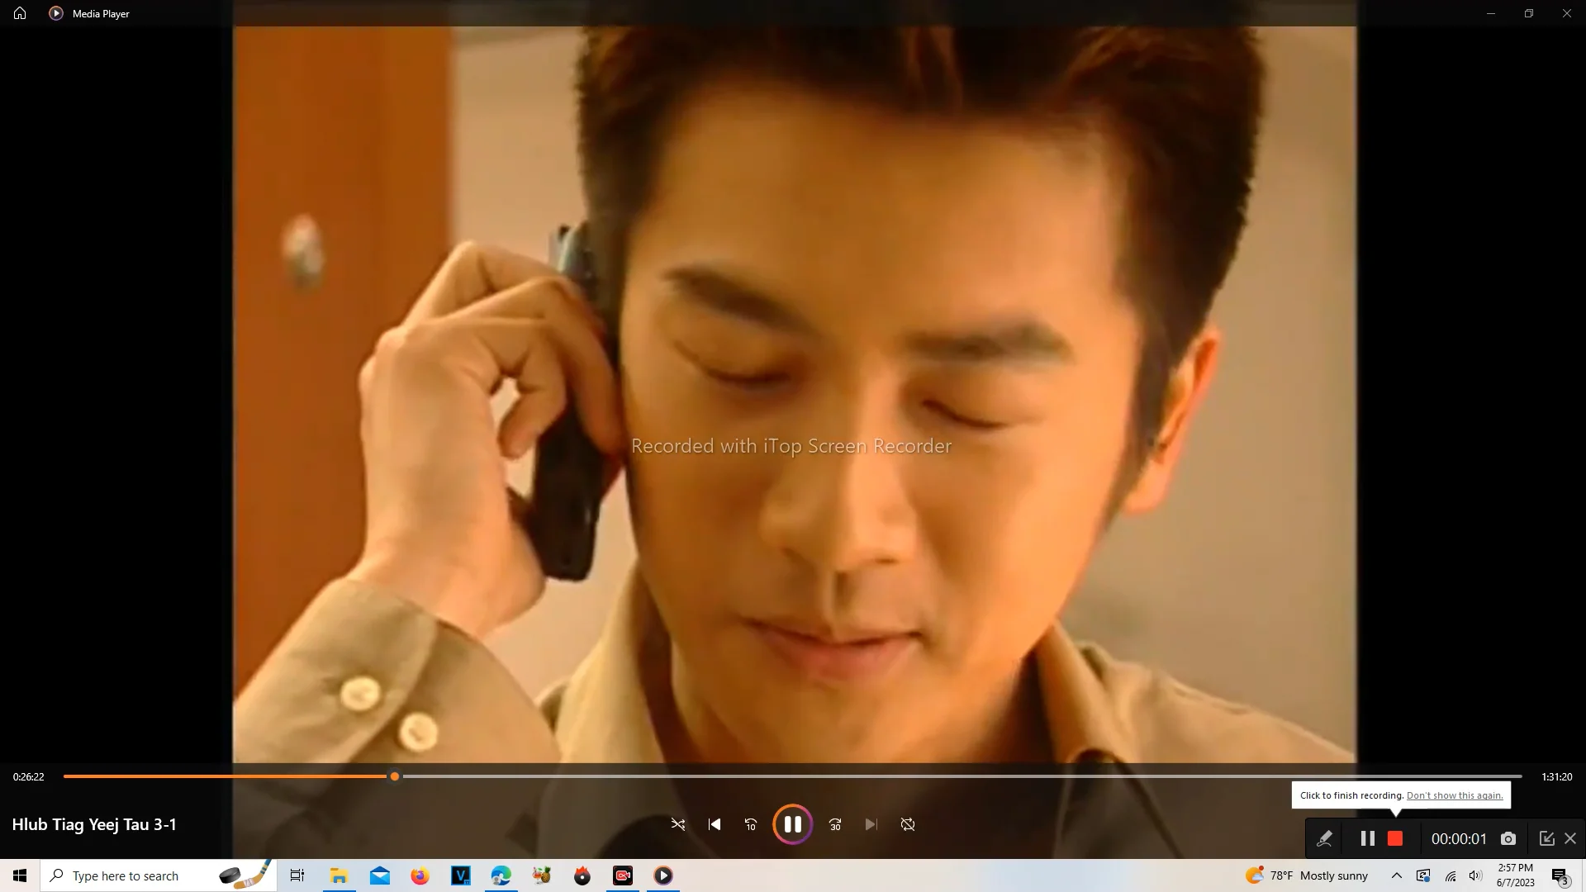Toggle repeat mode in media player
Viewport: 1586px width, 892px height.
(x=908, y=824)
